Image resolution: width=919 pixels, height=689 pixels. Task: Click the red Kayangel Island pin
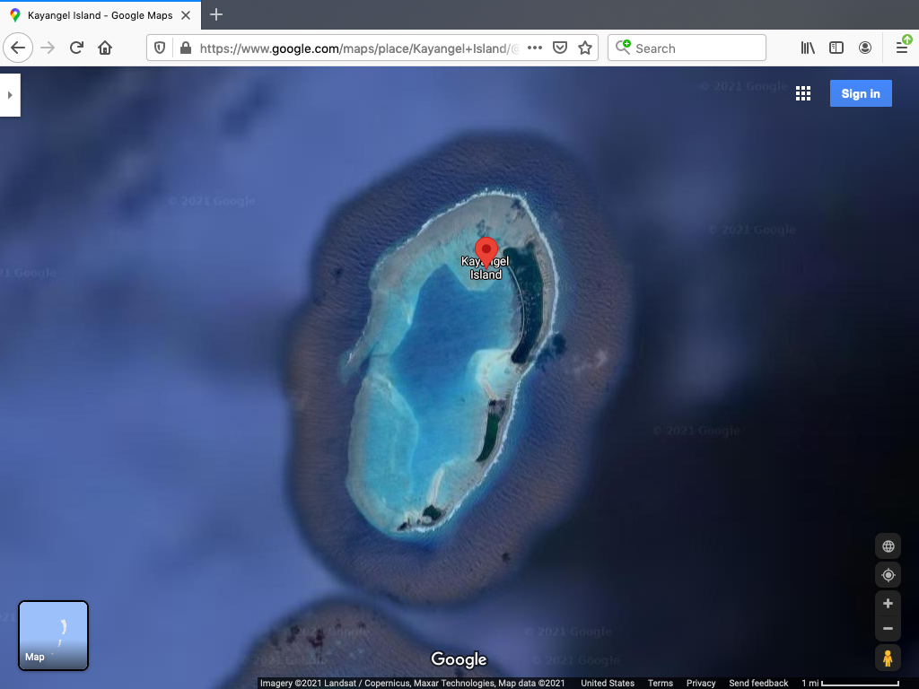click(486, 251)
